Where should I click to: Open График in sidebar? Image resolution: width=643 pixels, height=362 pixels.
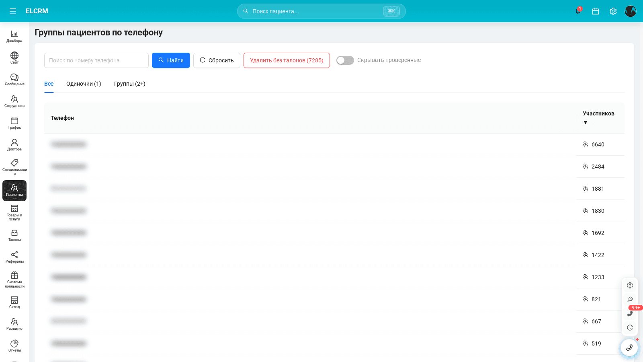14,123
